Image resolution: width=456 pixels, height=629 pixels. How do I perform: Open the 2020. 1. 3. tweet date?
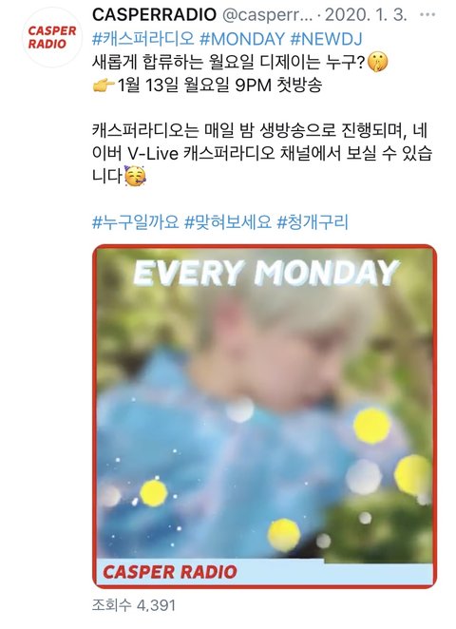tap(366, 15)
